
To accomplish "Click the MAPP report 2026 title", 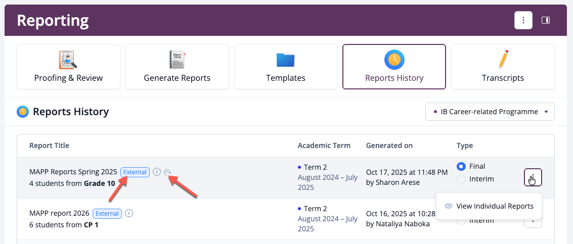I will tap(59, 213).
